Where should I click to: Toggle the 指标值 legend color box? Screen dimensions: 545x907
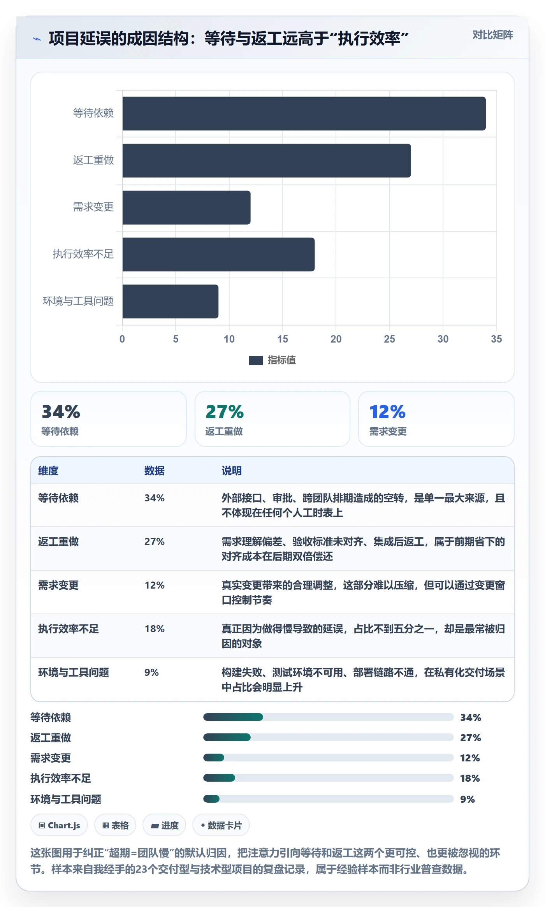(256, 360)
